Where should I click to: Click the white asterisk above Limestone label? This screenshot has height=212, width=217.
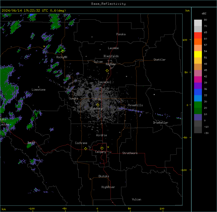tap(39, 87)
